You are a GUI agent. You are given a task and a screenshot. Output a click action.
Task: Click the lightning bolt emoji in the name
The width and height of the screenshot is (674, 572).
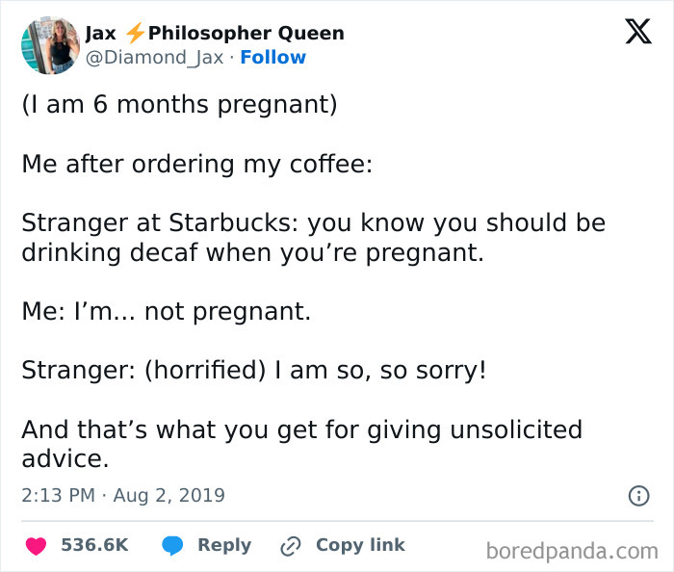tap(135, 34)
